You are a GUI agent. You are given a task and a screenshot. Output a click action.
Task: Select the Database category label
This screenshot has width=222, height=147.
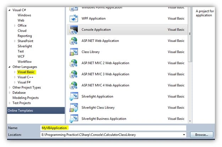[19, 93]
